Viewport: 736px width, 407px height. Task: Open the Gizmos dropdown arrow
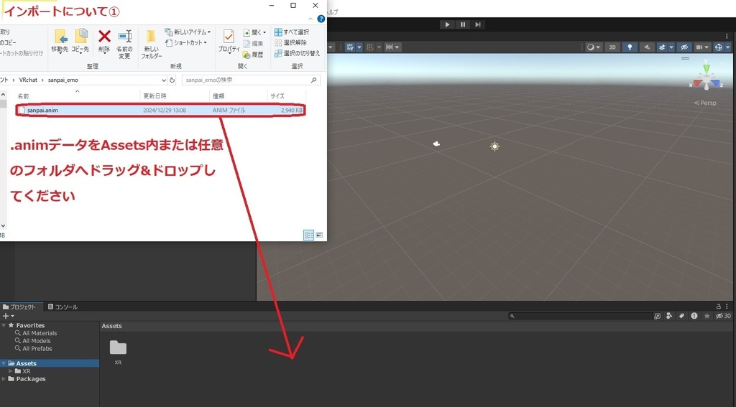(x=728, y=47)
